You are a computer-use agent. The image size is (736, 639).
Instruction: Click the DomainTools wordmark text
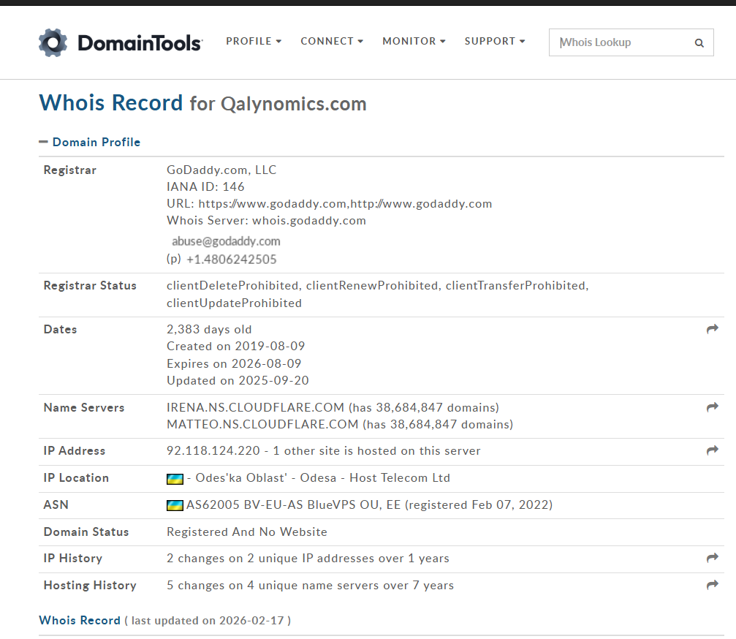pyautogui.click(x=139, y=44)
